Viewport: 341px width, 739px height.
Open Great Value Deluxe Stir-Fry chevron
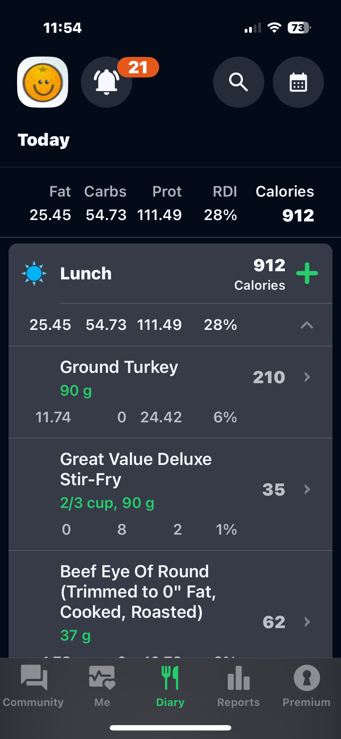coord(307,489)
